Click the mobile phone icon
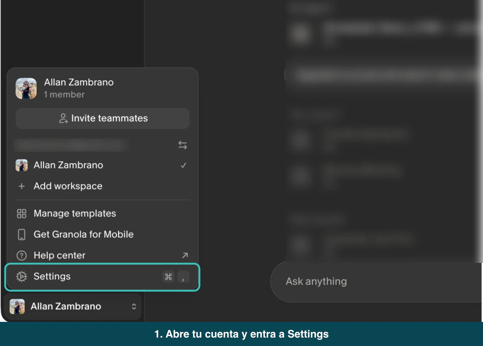Viewport: 483px width, 346px height. point(21,235)
